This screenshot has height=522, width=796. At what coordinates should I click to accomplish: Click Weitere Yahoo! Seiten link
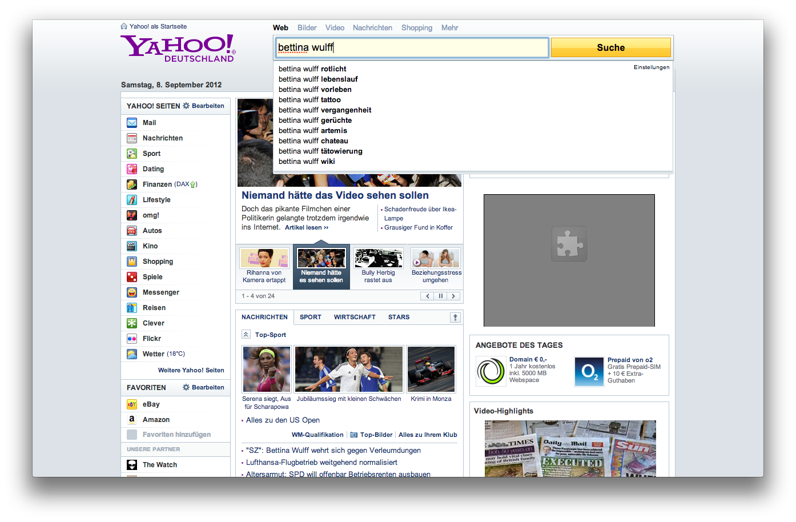click(191, 371)
